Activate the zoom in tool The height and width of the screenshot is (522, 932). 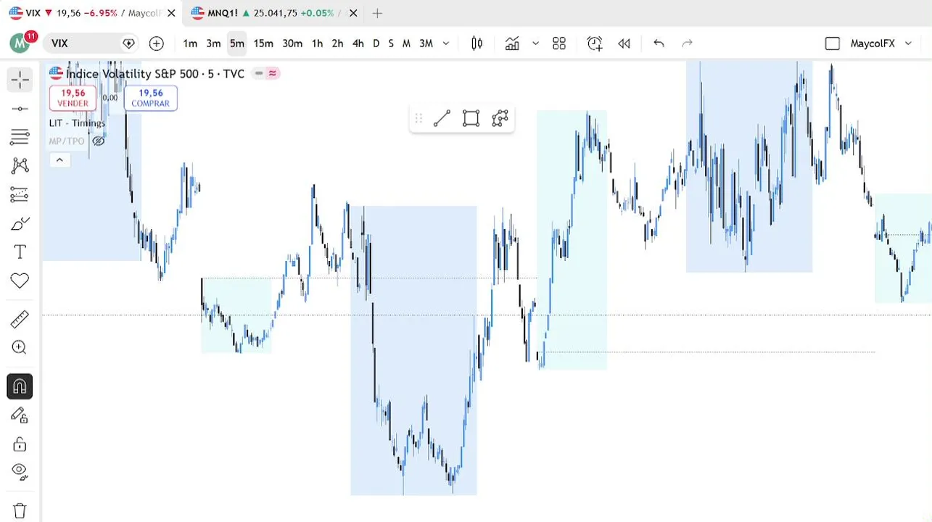(20, 348)
